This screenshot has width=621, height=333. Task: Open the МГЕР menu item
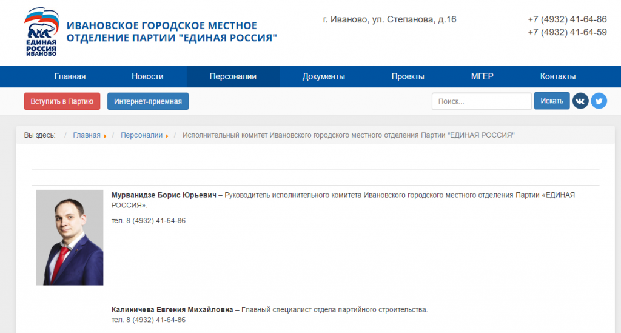click(482, 76)
